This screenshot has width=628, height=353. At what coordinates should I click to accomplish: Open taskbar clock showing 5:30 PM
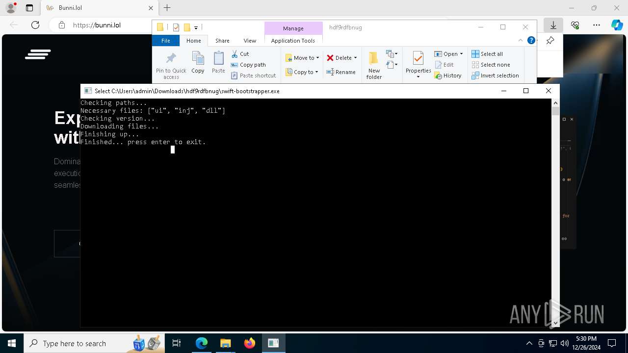586,343
